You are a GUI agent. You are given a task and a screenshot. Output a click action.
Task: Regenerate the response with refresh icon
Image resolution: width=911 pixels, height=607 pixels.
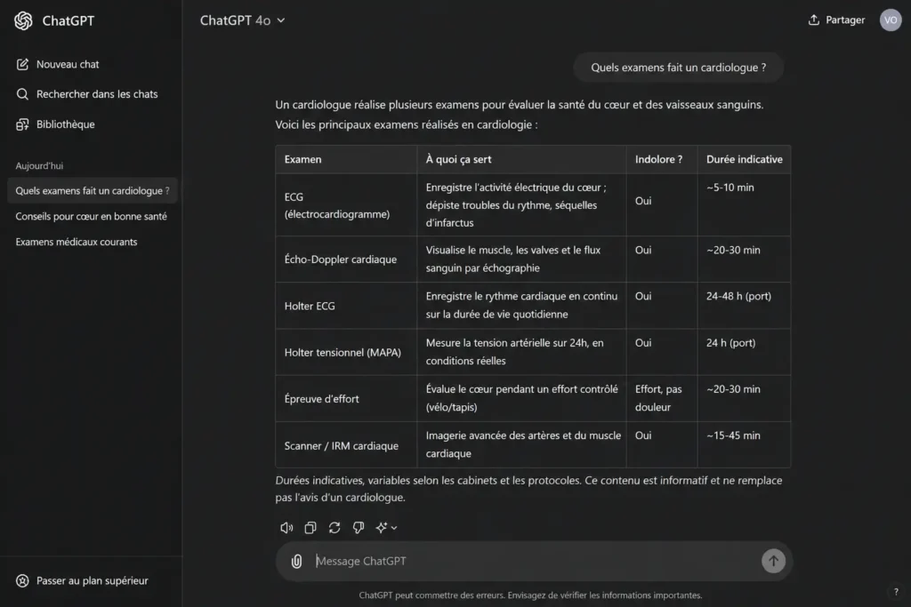[335, 528]
